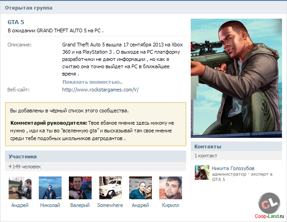Image resolution: width=287 pixels, height=222 pixels.
Task: Click the Веб-сайт: label
Action: [19, 90]
